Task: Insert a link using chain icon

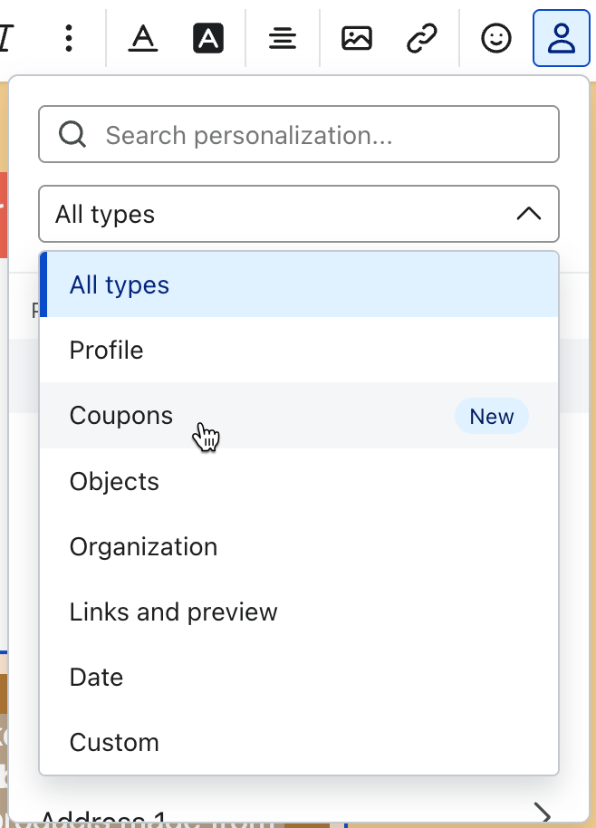Action: click(x=421, y=38)
